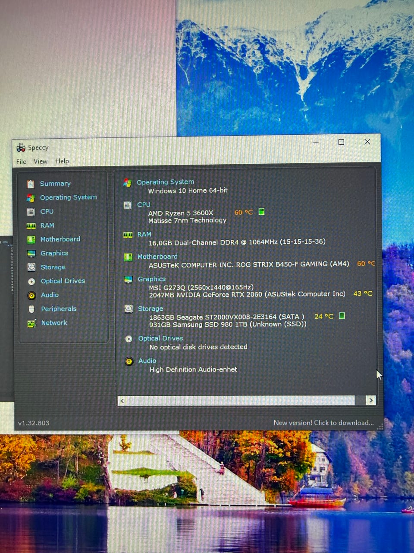Click the Peripherals mouse icon in sidebar
This screenshot has height=553, width=414.
pos(31,309)
